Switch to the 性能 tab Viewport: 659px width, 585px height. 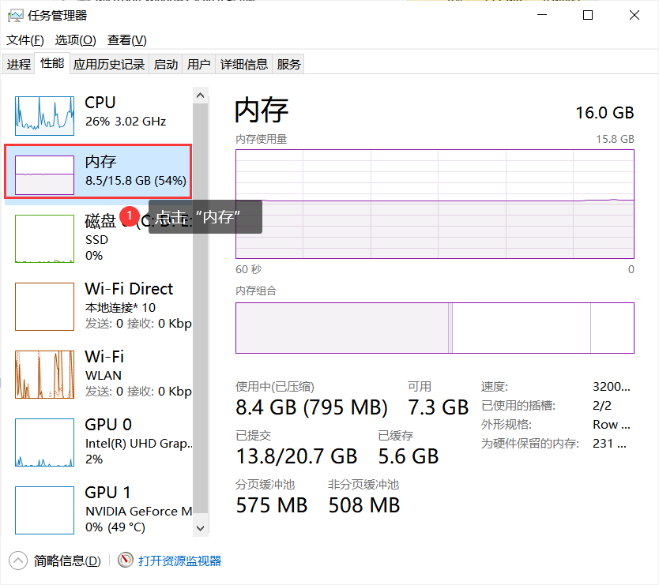tap(52, 63)
